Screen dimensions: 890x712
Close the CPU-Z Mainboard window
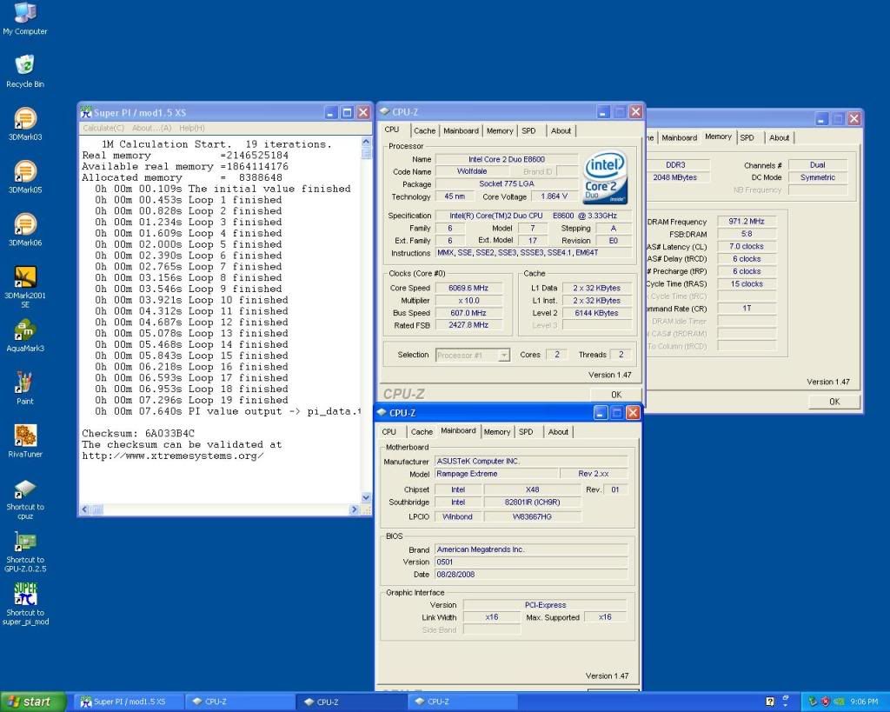[633, 413]
